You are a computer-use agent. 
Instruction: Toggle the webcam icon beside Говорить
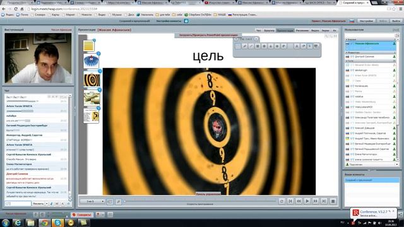coord(98,214)
